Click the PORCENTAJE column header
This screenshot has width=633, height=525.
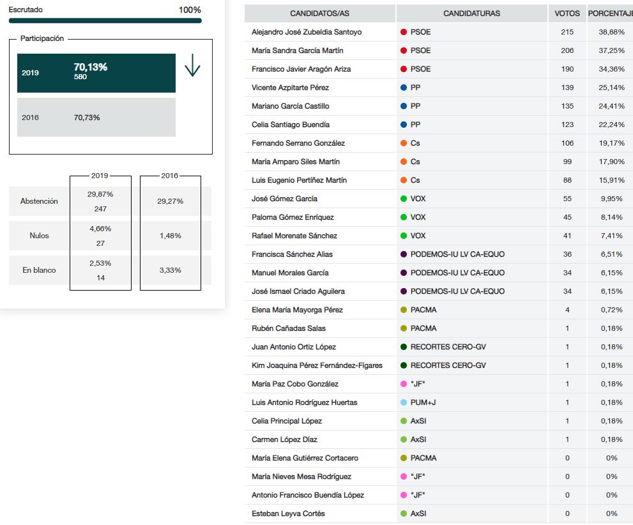pyautogui.click(x=610, y=13)
